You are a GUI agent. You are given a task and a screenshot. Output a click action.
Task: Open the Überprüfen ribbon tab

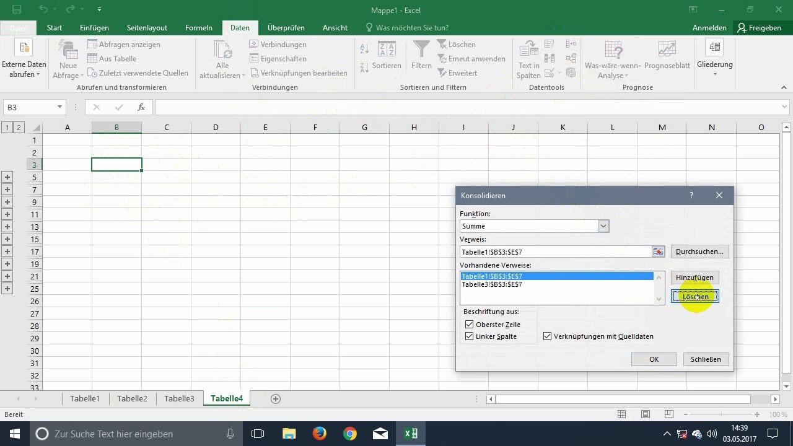click(286, 28)
